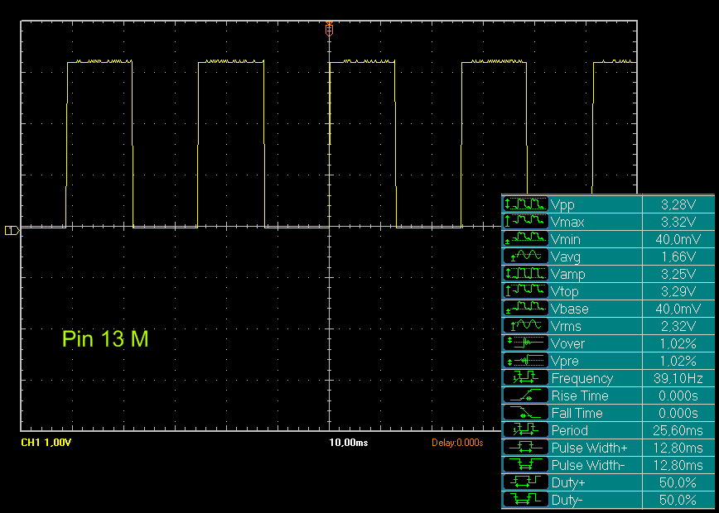
Task: Select the Frequency value 39,10Hz
Action: (678, 379)
